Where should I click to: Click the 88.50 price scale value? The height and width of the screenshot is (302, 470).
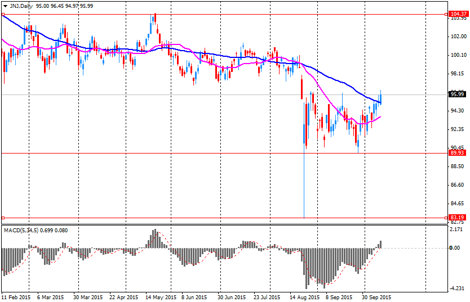(458, 166)
